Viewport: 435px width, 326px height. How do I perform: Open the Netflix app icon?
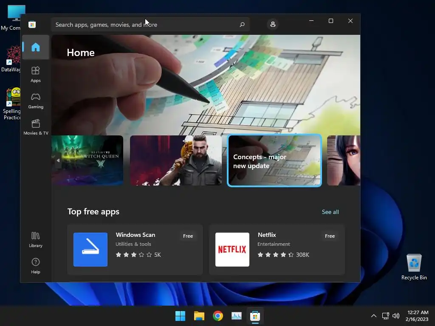pyautogui.click(x=232, y=250)
